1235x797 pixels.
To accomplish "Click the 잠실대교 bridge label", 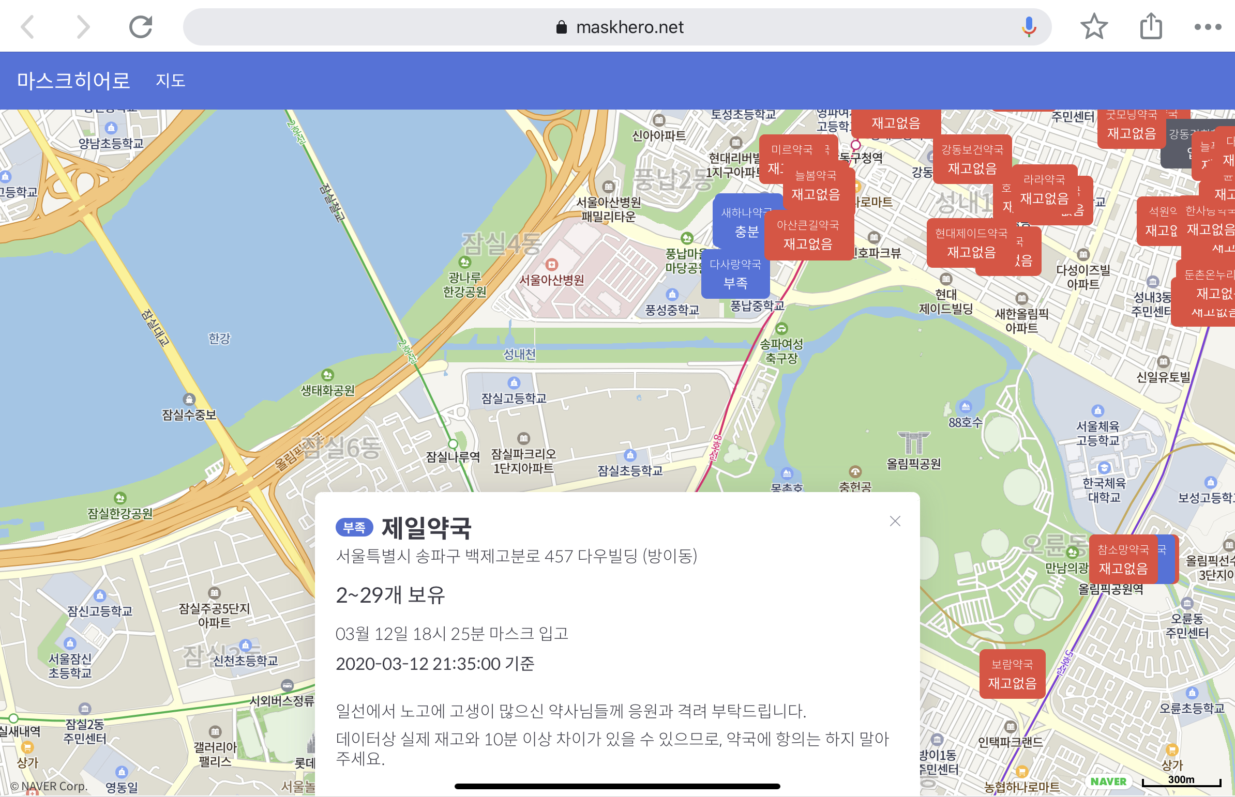I will [x=156, y=327].
